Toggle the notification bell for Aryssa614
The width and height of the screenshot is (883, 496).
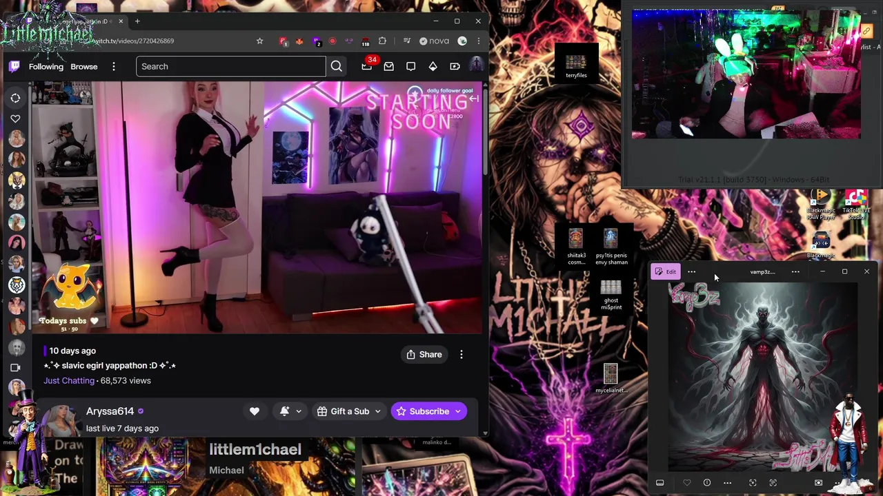284,411
